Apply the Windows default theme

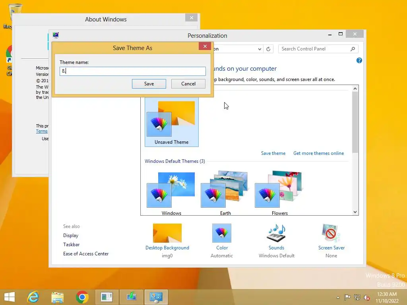171,193
